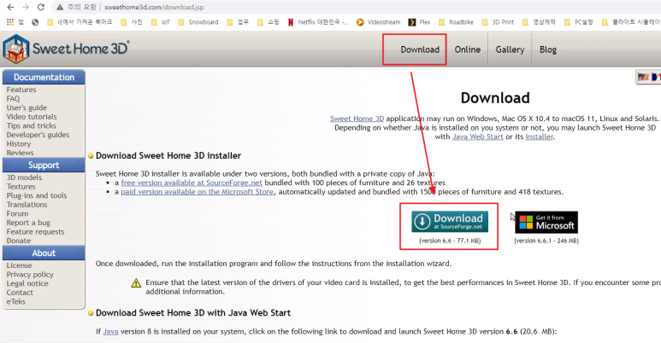Open the Feature requests link
Viewport: 661px width, 343px height.
(x=35, y=232)
